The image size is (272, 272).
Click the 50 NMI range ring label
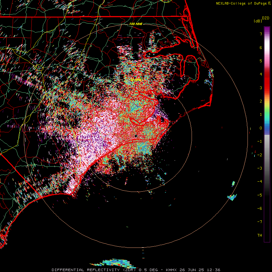coord(136,80)
